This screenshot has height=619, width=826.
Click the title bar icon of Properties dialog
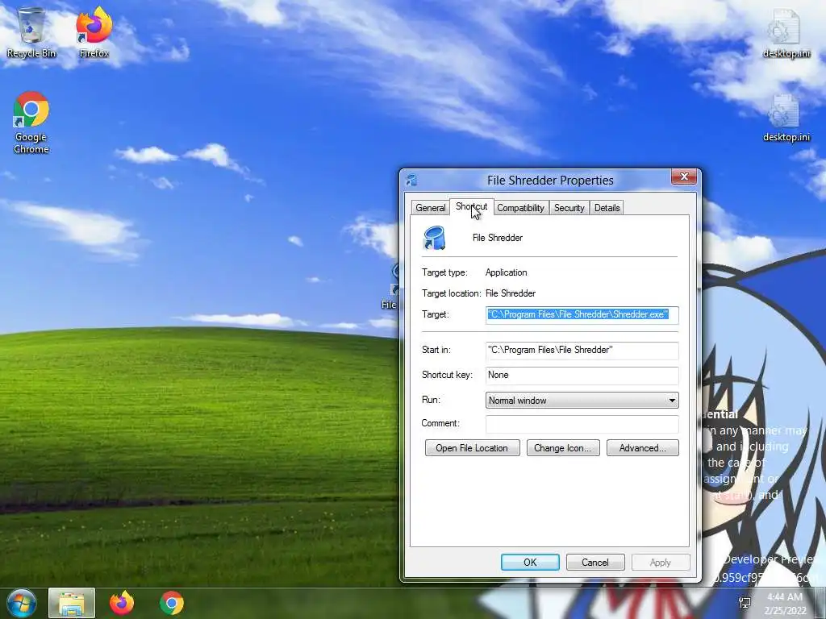412,180
